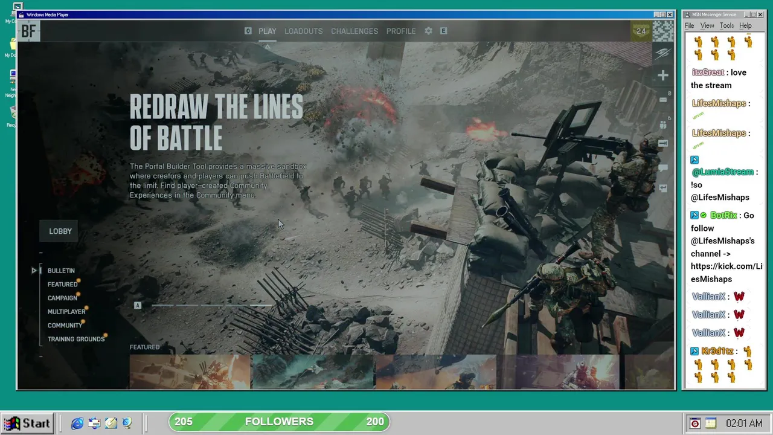Select BULLETIN in the left menu

61,271
